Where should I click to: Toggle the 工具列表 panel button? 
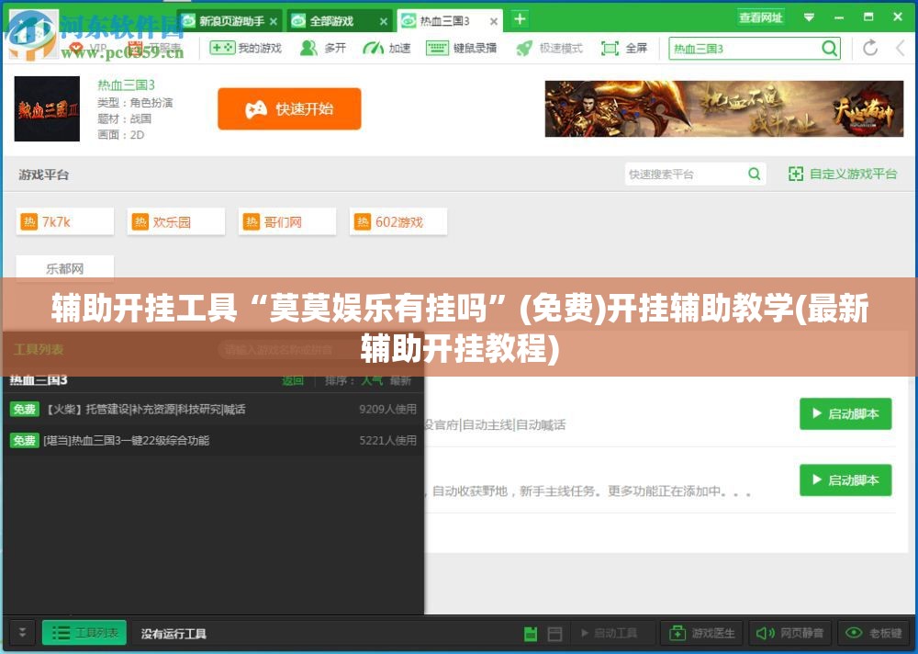pos(84,633)
